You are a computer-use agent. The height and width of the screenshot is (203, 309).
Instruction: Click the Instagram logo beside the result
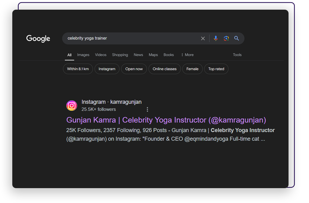coord(71,106)
